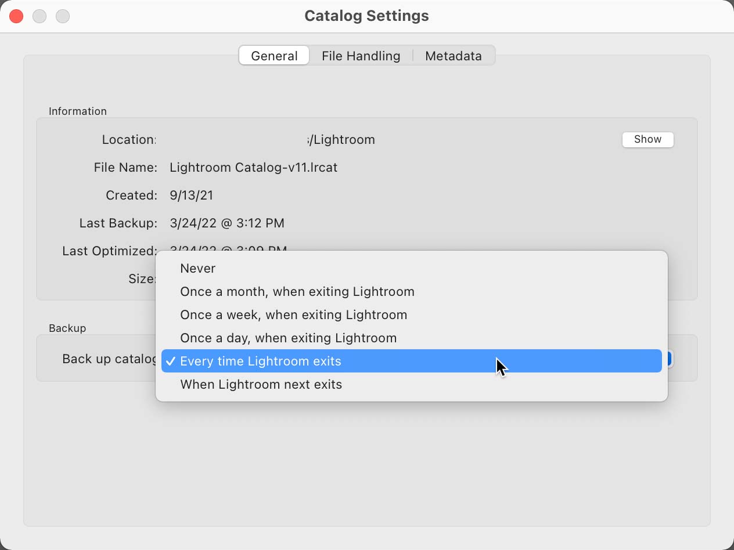Click the Created date field
Image resolution: width=734 pixels, height=550 pixels.
pos(192,196)
